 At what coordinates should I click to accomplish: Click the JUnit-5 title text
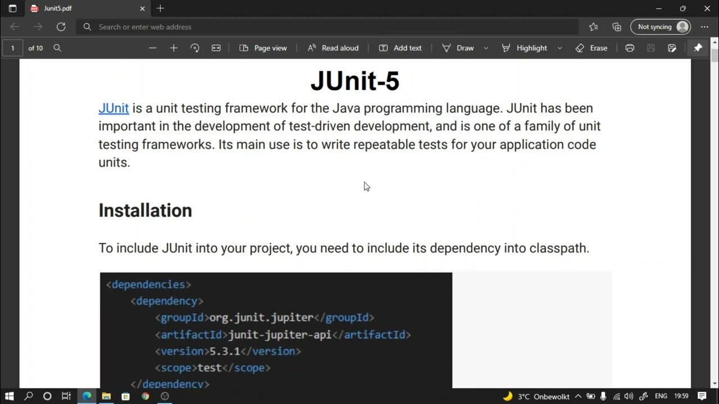click(x=355, y=80)
